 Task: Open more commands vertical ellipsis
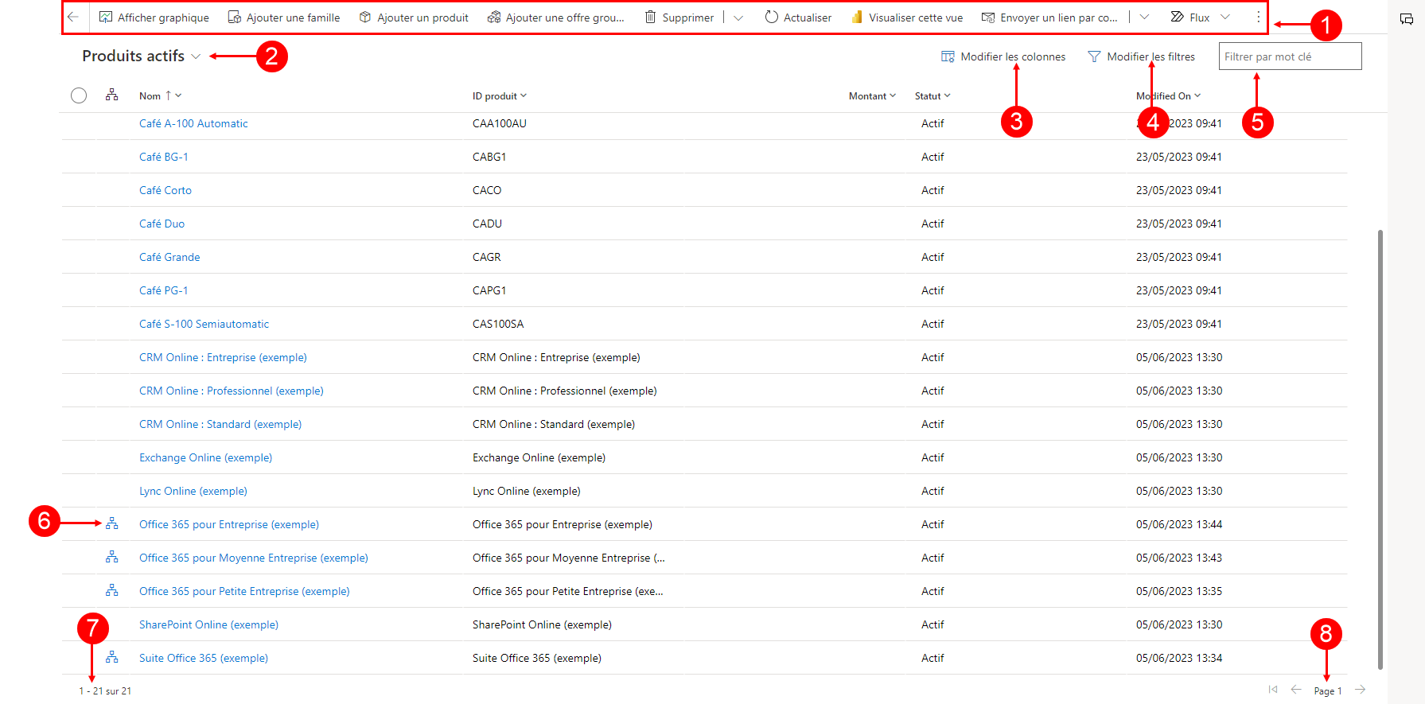(1258, 18)
